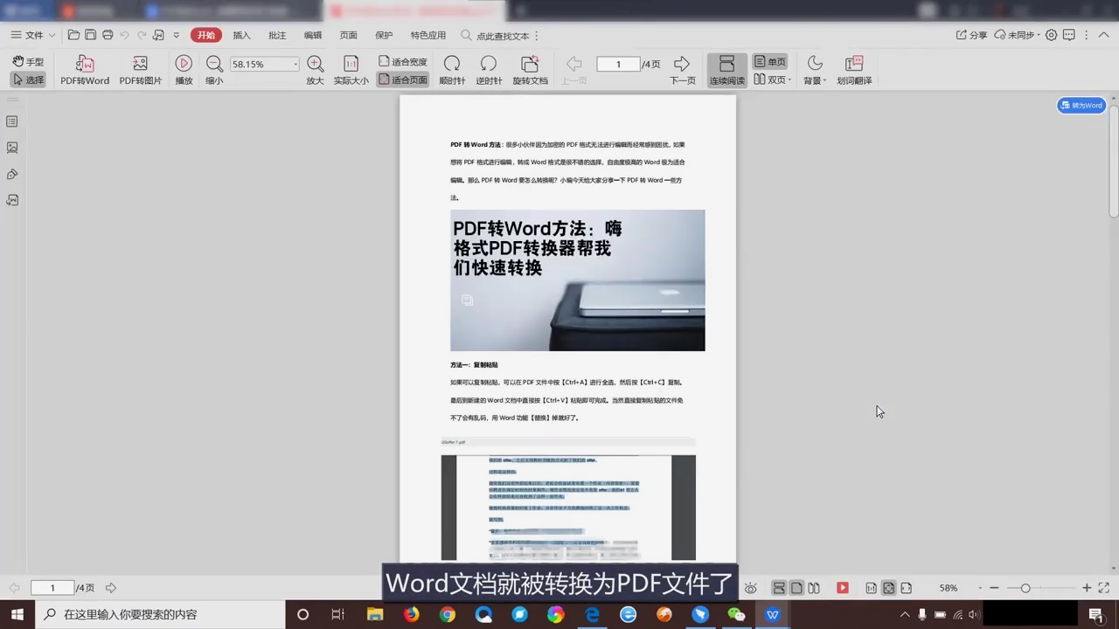Decrease zoom with minus button
1119x629 pixels.
point(994,588)
